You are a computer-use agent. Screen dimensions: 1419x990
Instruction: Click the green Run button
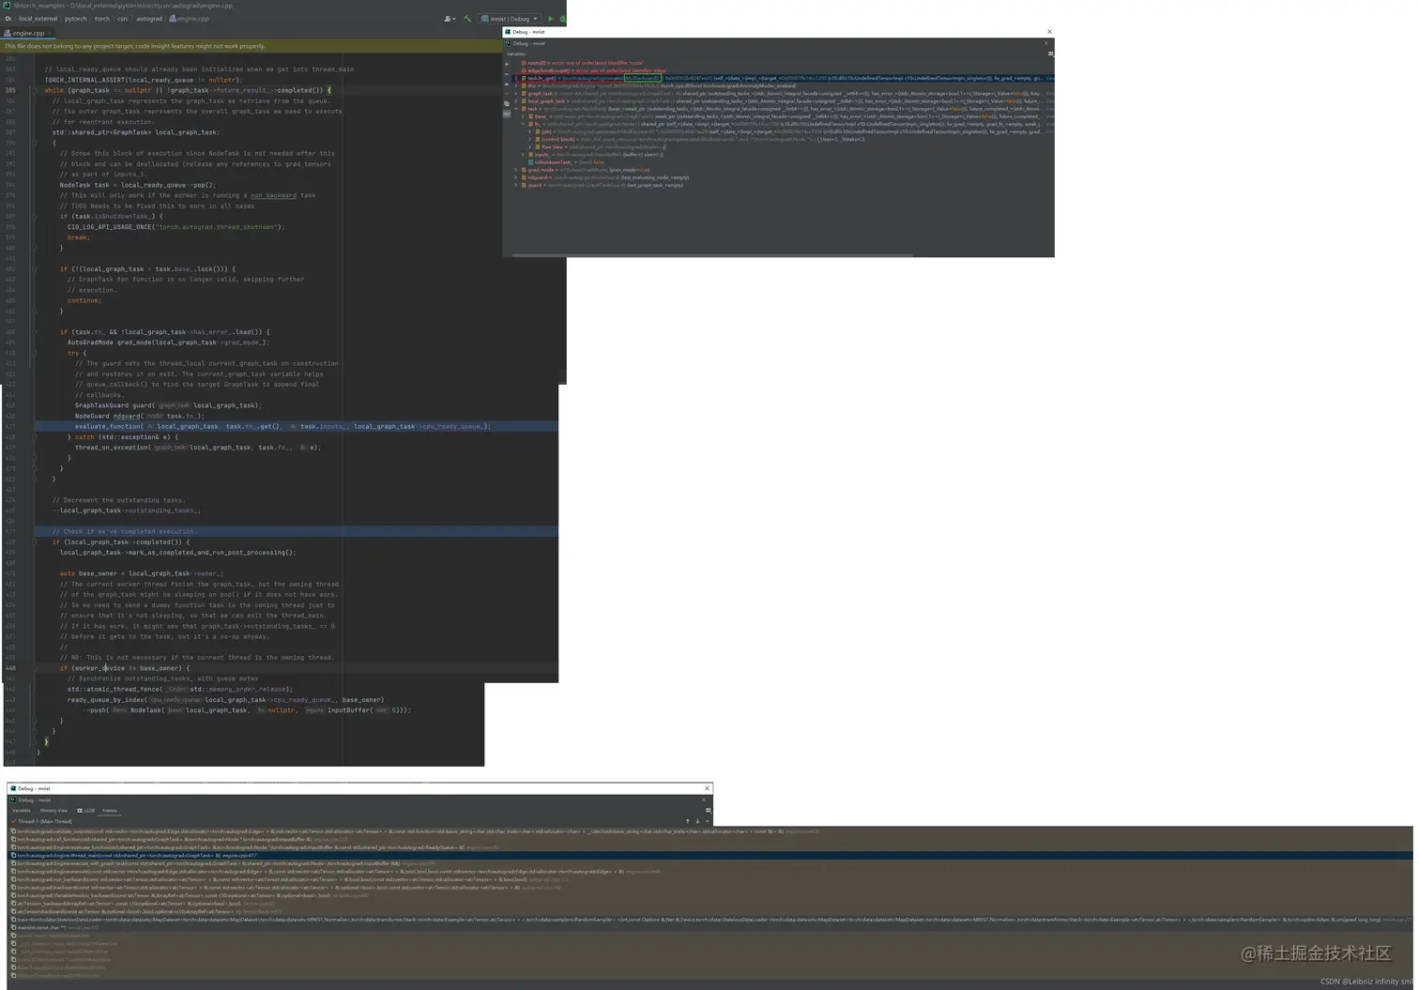[x=551, y=18]
